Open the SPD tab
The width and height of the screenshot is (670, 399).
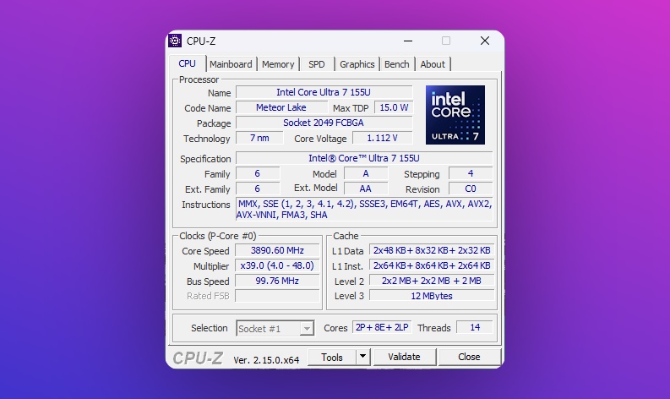coord(317,64)
